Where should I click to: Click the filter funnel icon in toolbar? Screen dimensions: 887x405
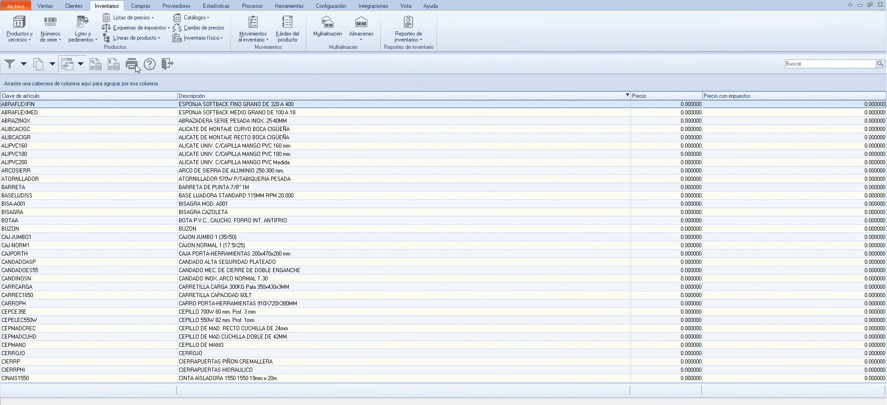[x=10, y=64]
